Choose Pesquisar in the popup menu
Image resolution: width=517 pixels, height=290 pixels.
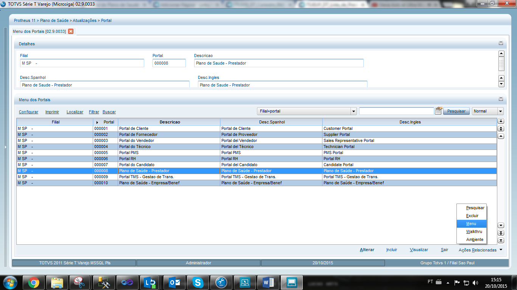[472, 208]
